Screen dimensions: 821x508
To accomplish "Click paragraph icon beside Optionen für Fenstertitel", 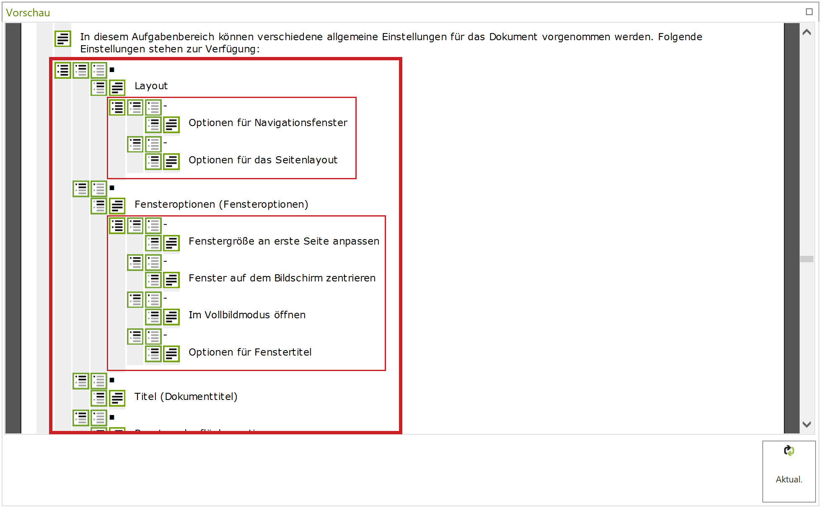I will (171, 354).
